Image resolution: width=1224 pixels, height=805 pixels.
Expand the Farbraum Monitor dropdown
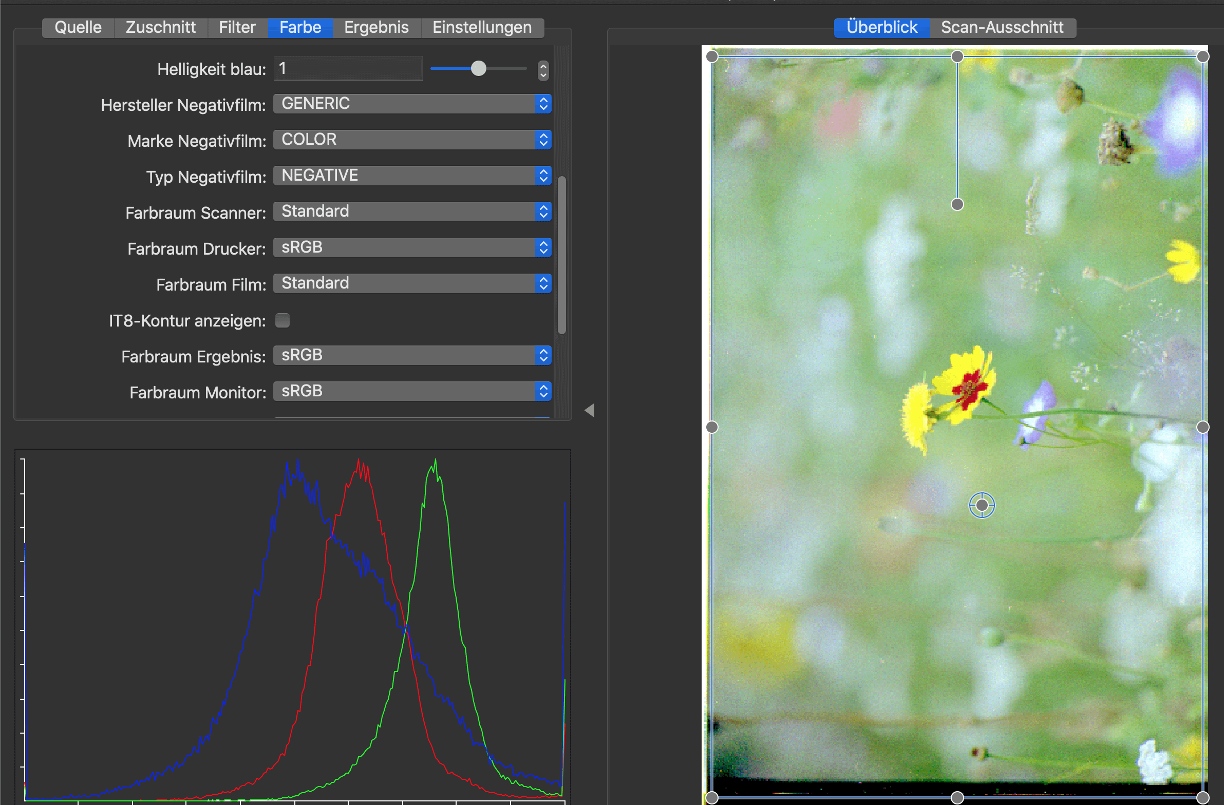pos(412,392)
